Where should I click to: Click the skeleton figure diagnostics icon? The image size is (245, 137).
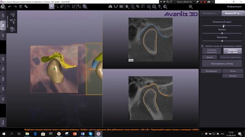point(13,14)
